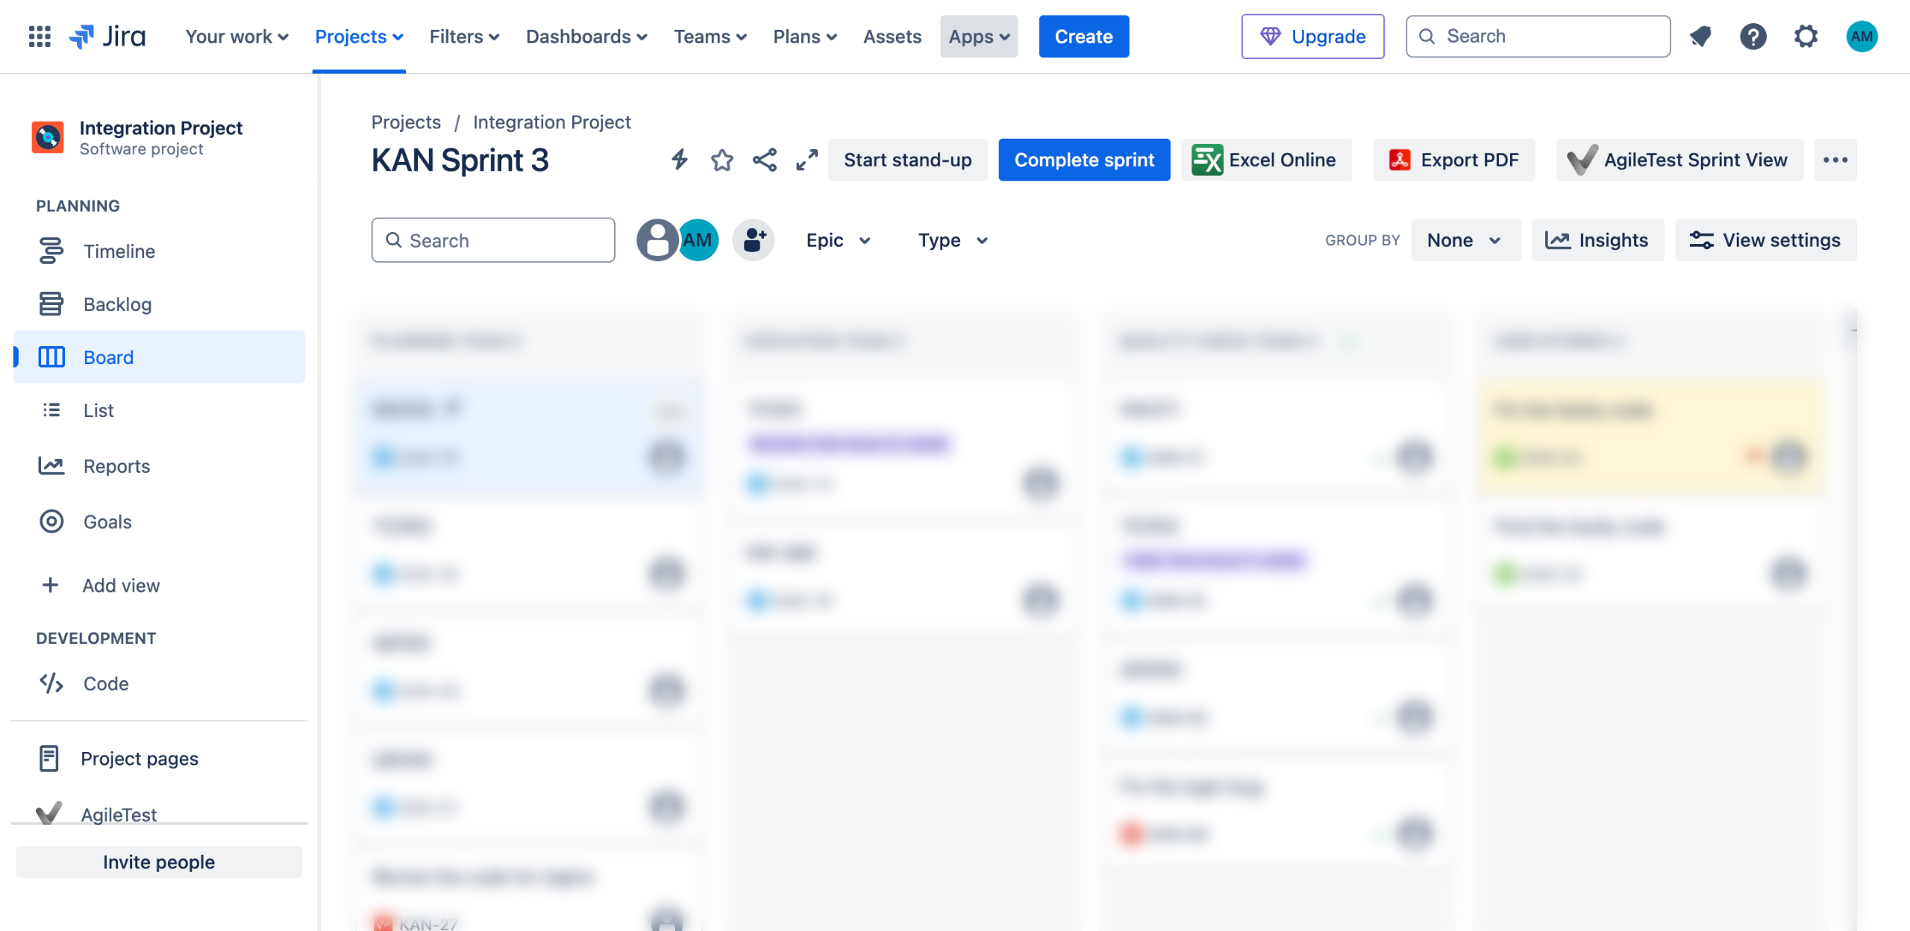Click the share icon beside sprint title

coord(764,160)
